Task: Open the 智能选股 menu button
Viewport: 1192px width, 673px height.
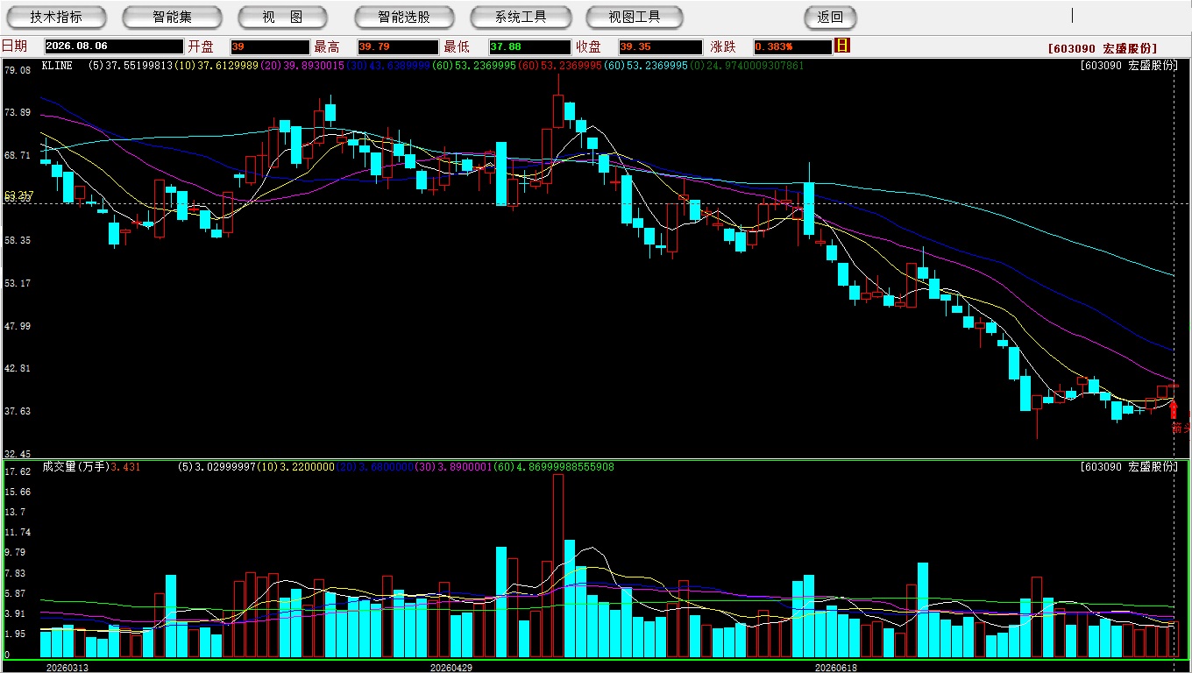Action: [404, 17]
